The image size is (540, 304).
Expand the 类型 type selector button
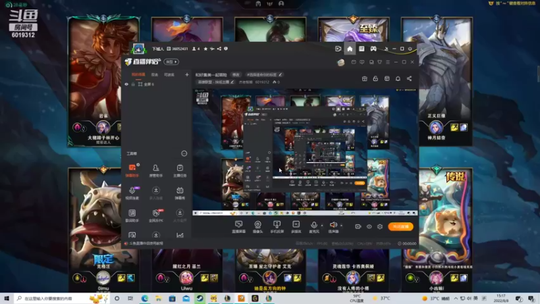[171, 62]
